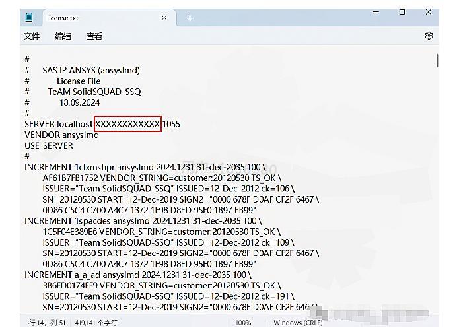Click the Windows (CRLF) line ending indicator

(298, 323)
